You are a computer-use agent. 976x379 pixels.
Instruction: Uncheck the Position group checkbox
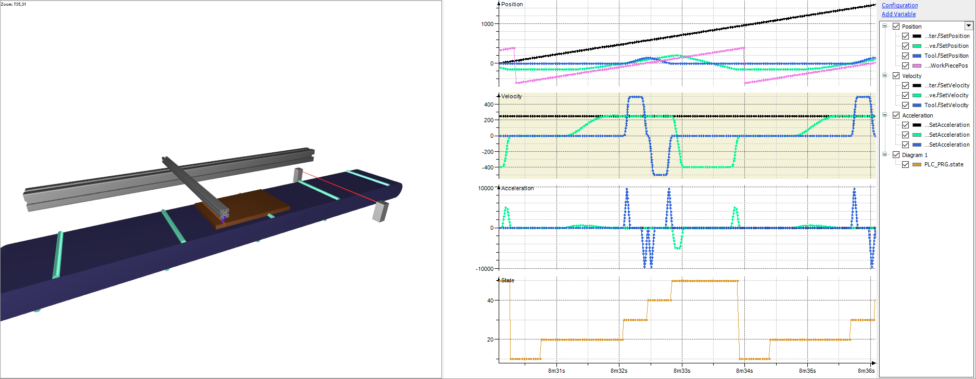click(x=896, y=26)
